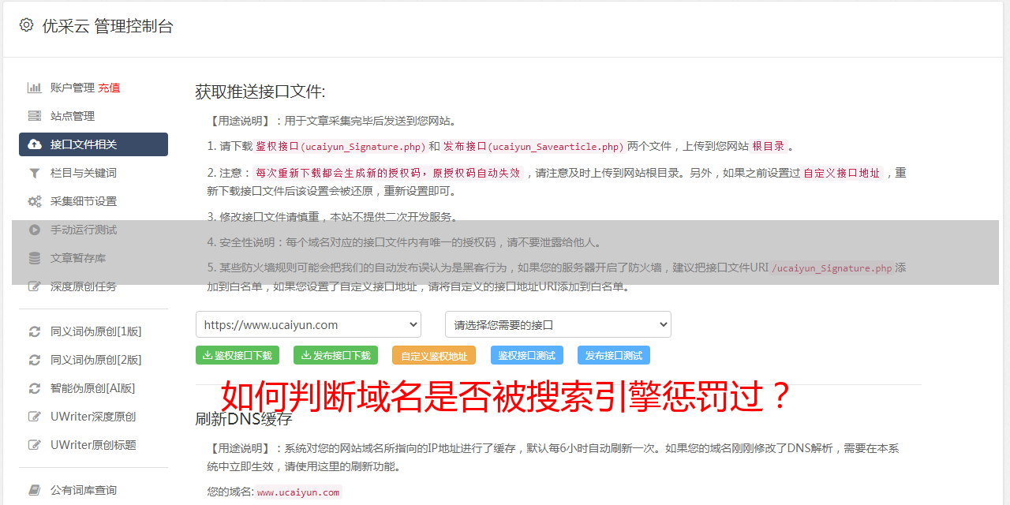Click the refresh icon for 智能伪原创[AI版]

click(x=35, y=388)
